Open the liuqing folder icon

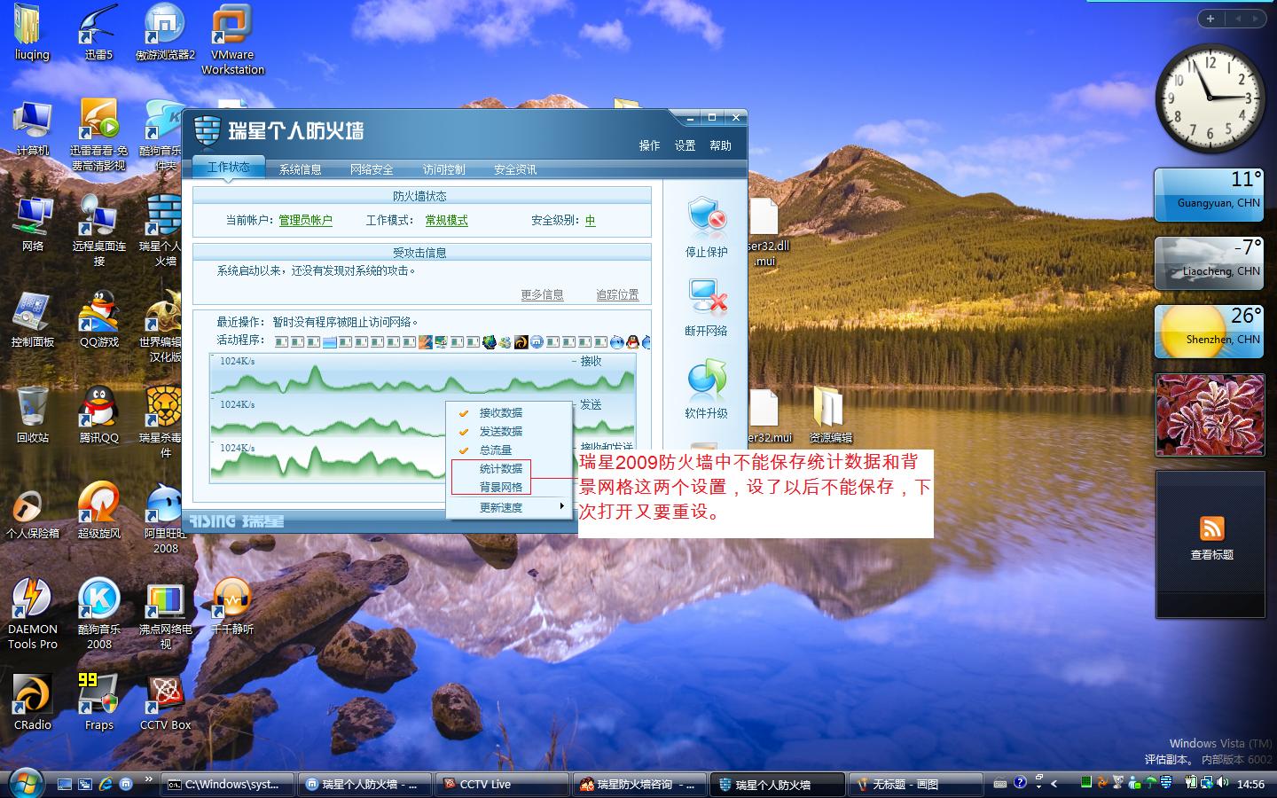coord(33,33)
